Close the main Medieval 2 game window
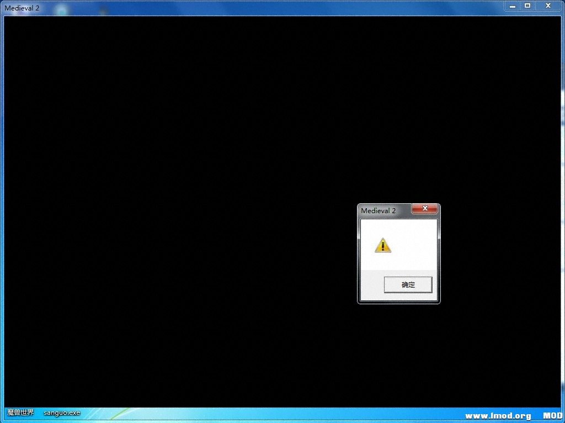Viewport: 565px width, 423px height. pos(548,6)
